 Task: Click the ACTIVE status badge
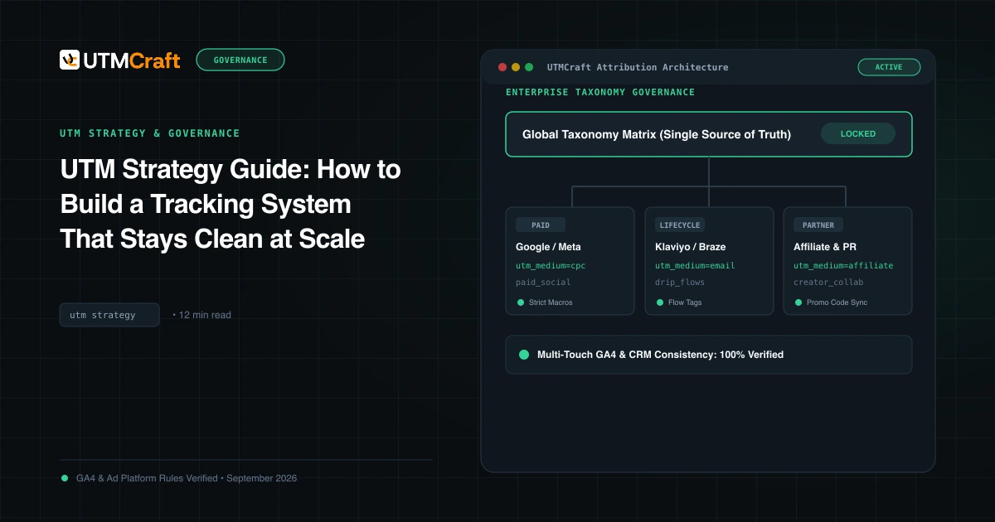889,67
